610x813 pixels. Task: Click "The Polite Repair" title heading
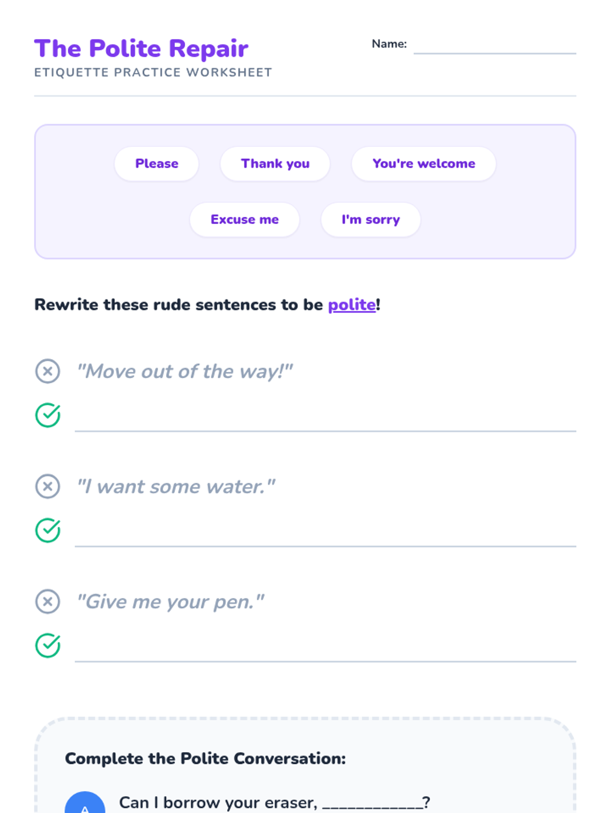tap(141, 49)
